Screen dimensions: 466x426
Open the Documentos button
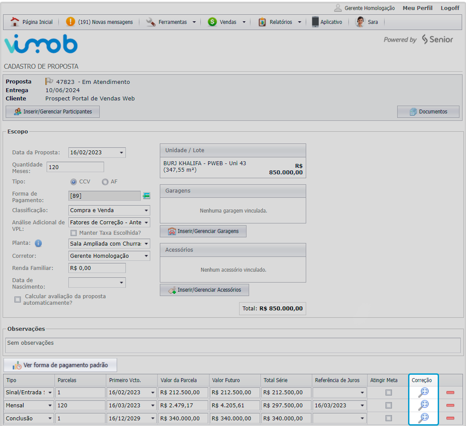(x=428, y=112)
